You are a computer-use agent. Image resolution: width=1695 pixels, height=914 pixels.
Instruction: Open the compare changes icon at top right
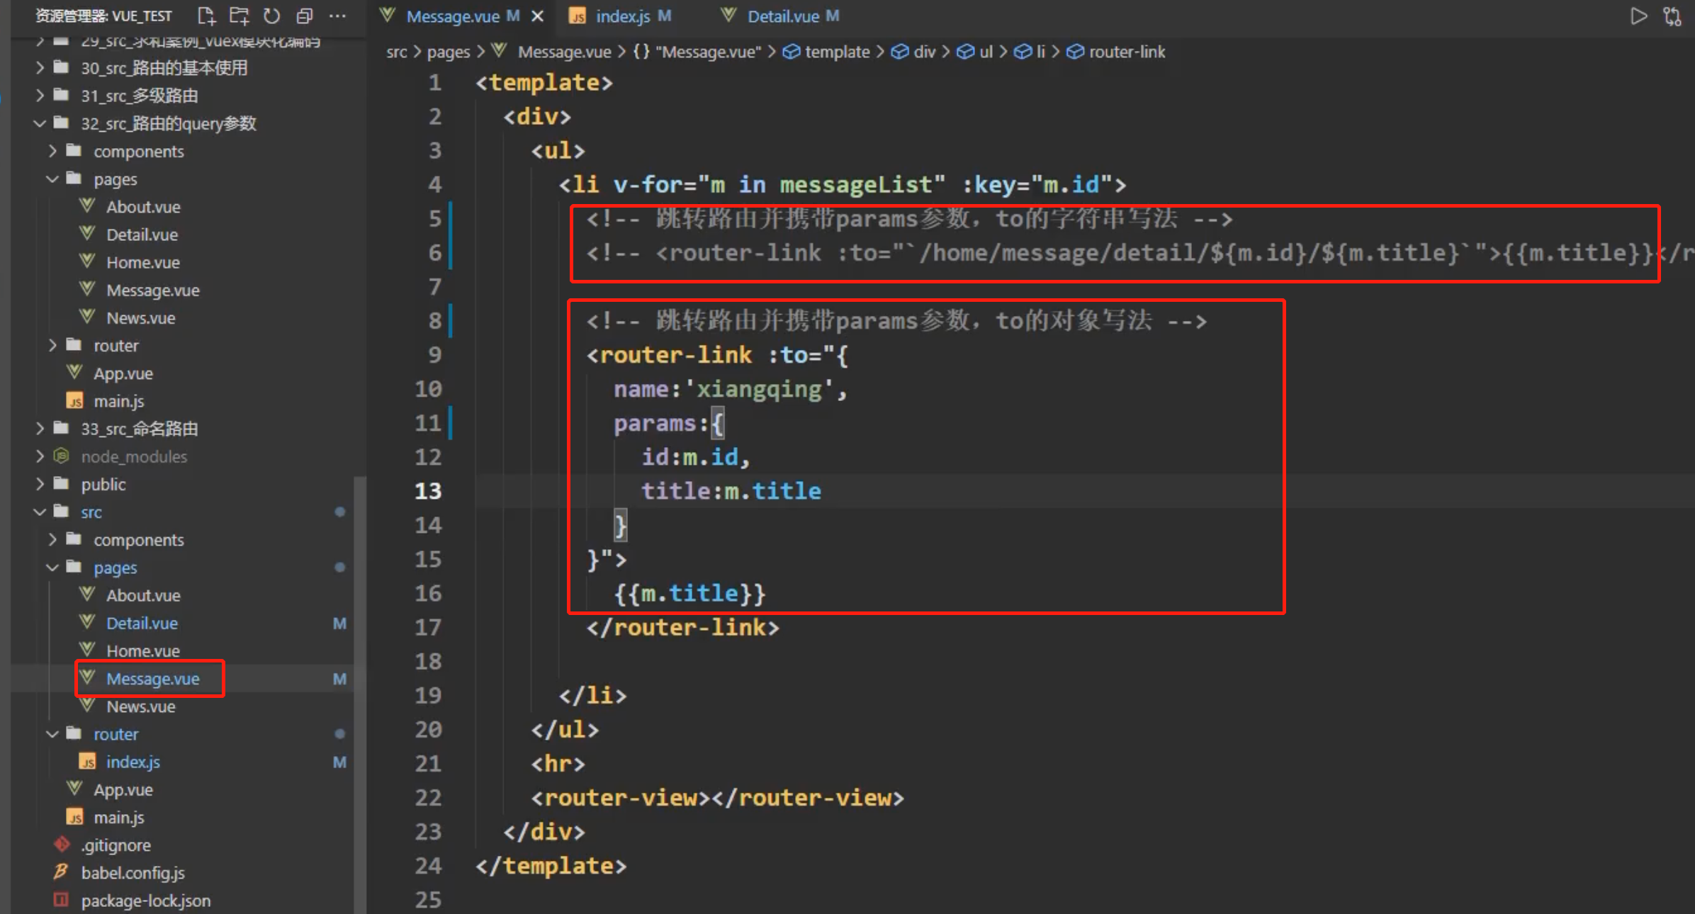point(1672,16)
